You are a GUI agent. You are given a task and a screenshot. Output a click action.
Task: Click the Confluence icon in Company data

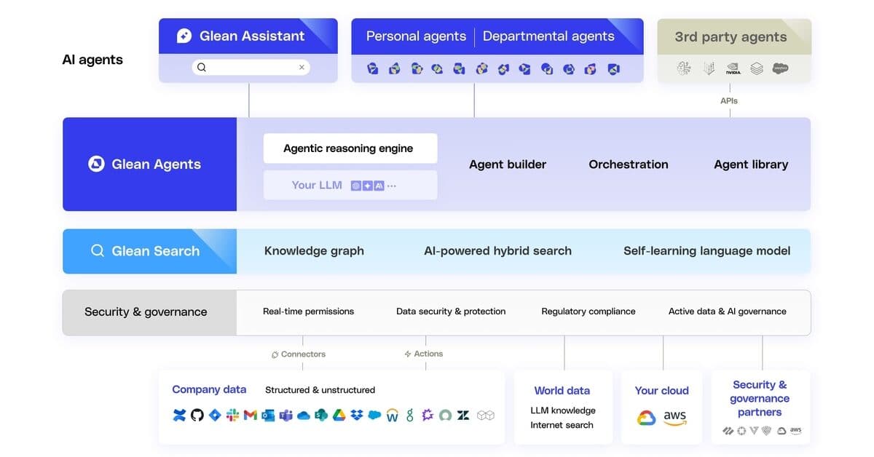(179, 415)
